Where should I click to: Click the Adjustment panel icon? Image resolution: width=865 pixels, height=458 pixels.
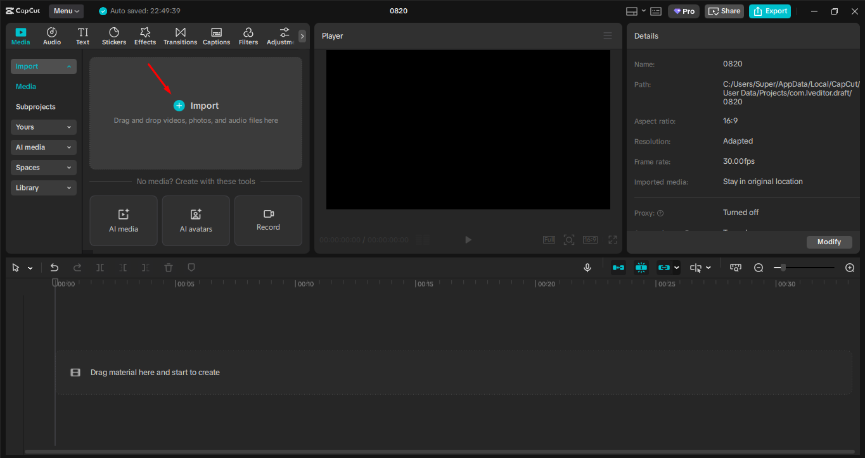tap(281, 35)
